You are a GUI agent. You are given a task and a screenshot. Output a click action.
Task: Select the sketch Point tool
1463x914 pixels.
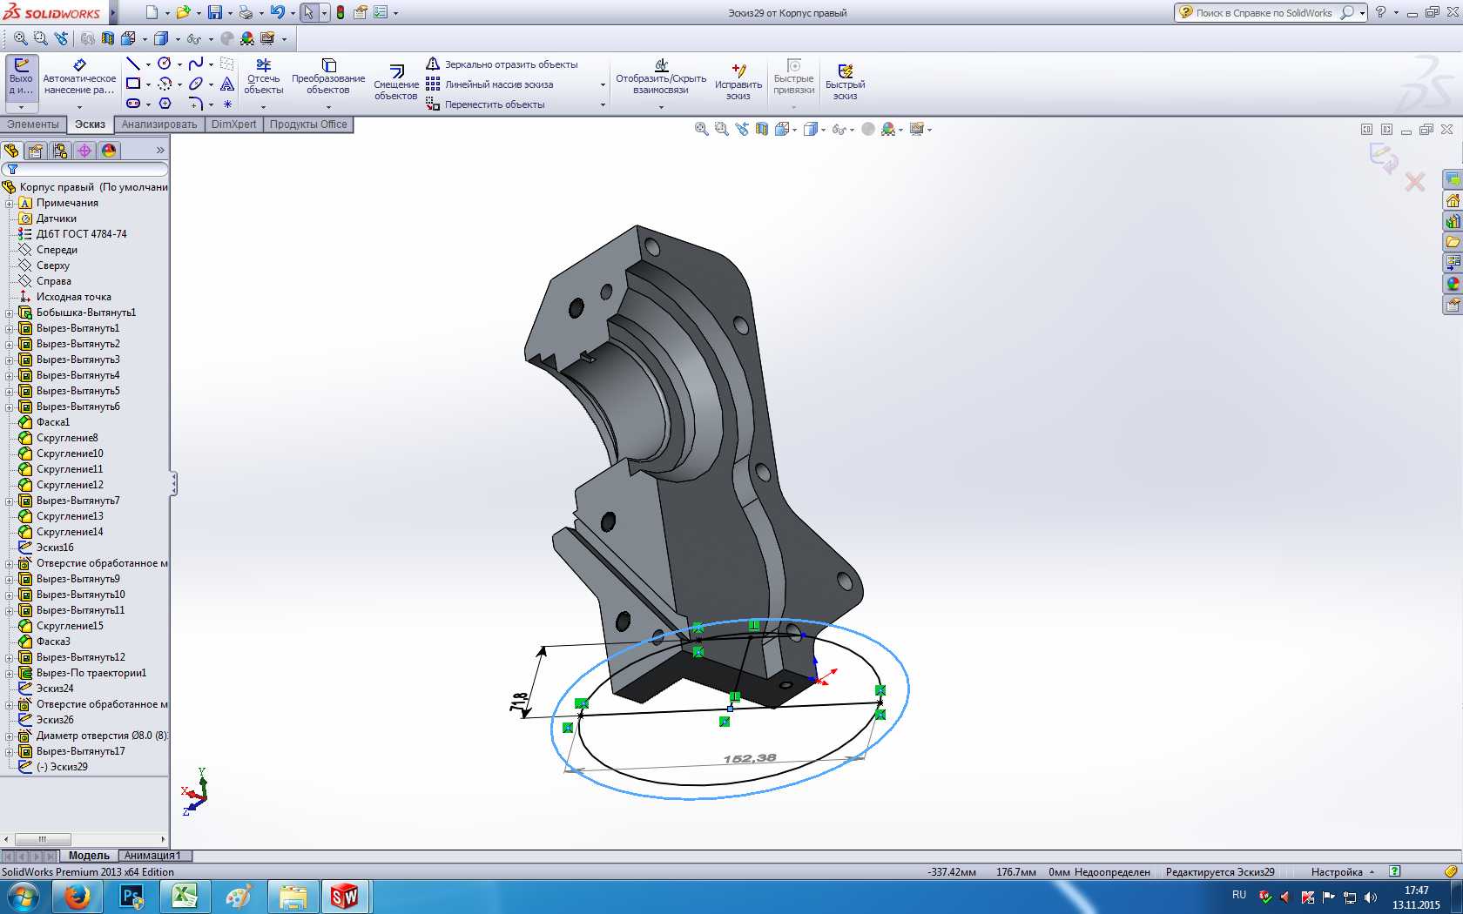pyautogui.click(x=227, y=104)
